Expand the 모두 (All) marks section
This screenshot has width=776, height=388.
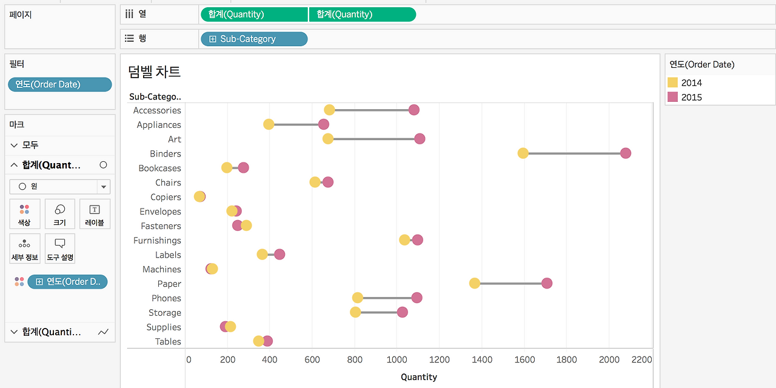[15, 145]
